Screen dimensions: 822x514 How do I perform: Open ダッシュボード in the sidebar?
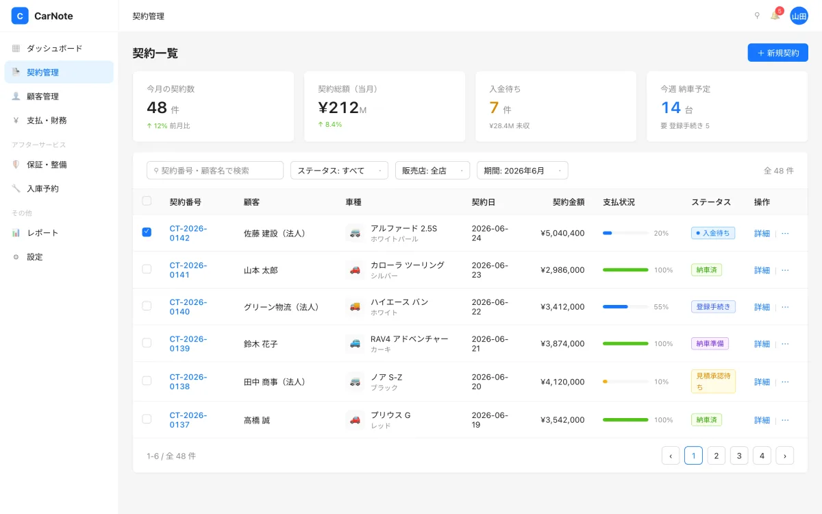tap(59, 49)
